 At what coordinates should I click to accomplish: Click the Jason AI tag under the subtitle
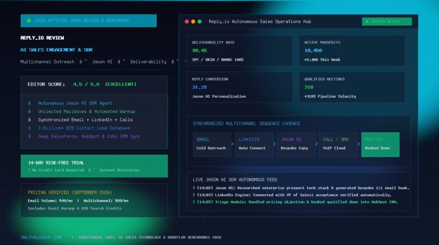(102, 62)
